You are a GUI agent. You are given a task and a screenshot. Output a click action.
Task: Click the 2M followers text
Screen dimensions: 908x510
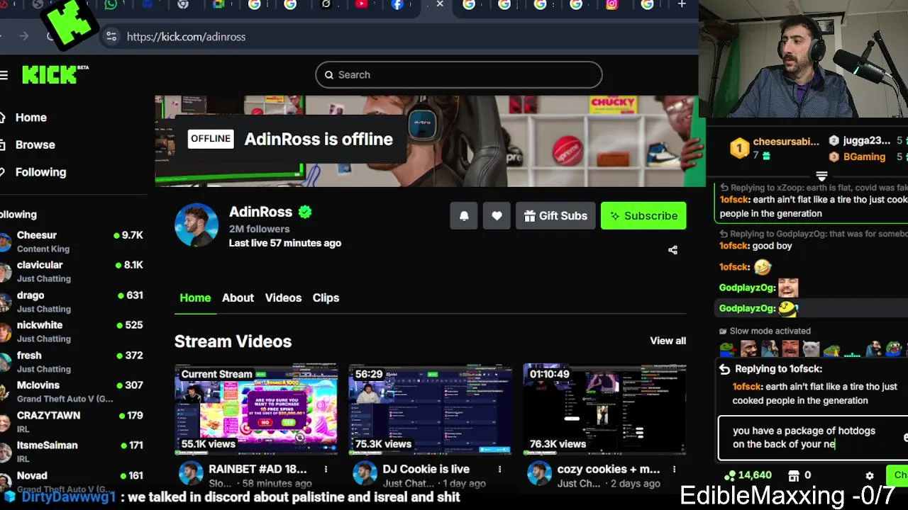[259, 229]
